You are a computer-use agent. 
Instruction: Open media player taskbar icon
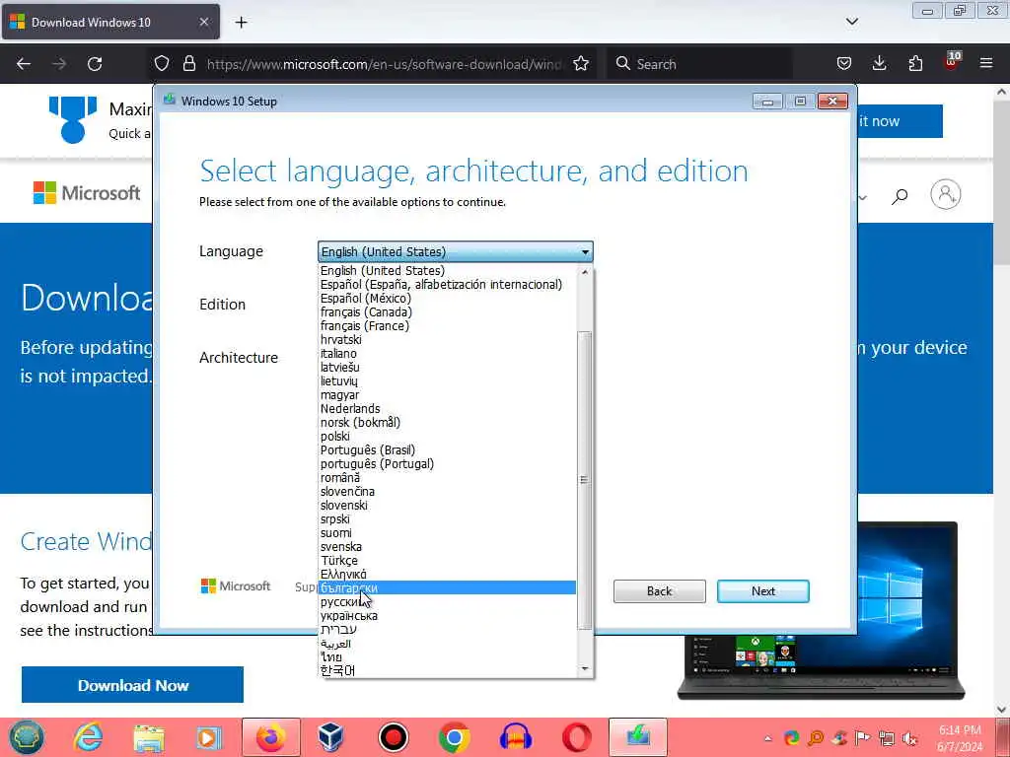[x=209, y=737]
